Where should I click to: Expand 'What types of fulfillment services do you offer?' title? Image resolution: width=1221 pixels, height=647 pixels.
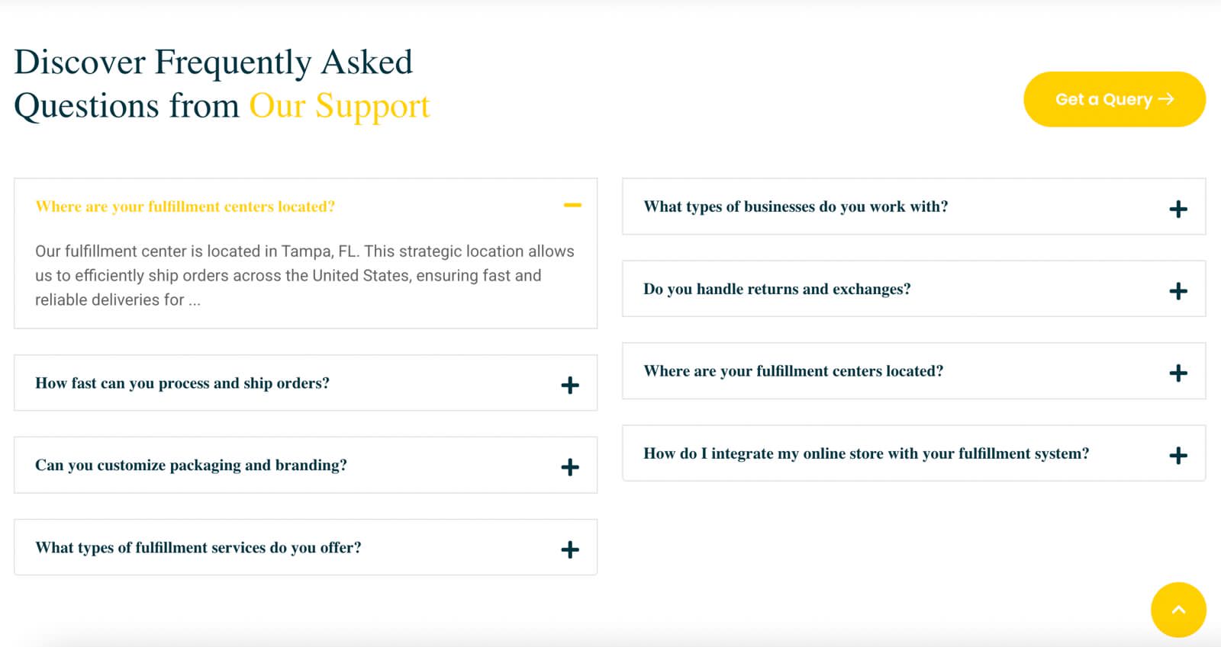(x=198, y=548)
